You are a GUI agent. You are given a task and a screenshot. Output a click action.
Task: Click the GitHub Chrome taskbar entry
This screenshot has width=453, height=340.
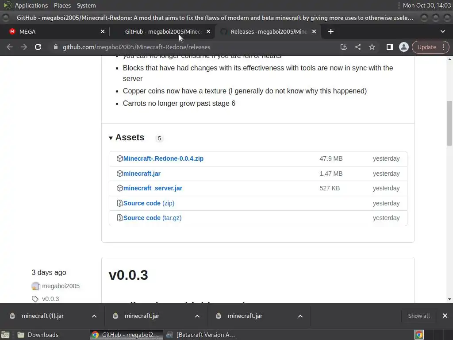[x=126, y=335]
